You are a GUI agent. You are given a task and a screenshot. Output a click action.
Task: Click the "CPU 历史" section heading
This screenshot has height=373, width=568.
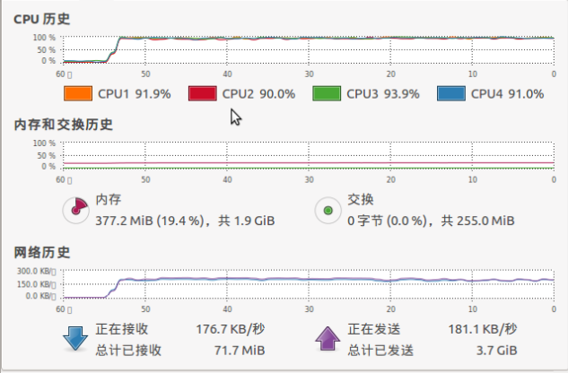42,18
